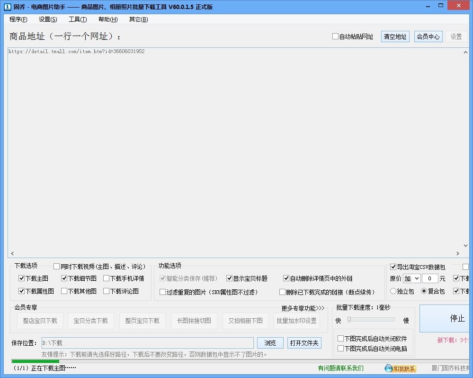The width and height of the screenshot is (473, 378).
Task: Click the 清空地址 button
Action: [x=395, y=37]
